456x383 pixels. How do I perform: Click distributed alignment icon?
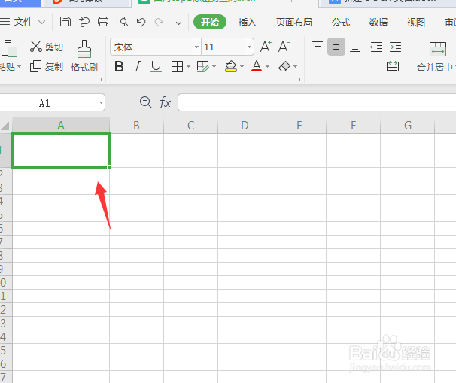click(x=393, y=67)
